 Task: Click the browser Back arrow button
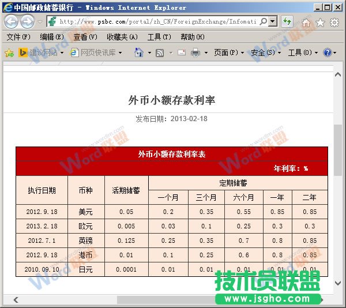pyautogui.click(x=11, y=21)
